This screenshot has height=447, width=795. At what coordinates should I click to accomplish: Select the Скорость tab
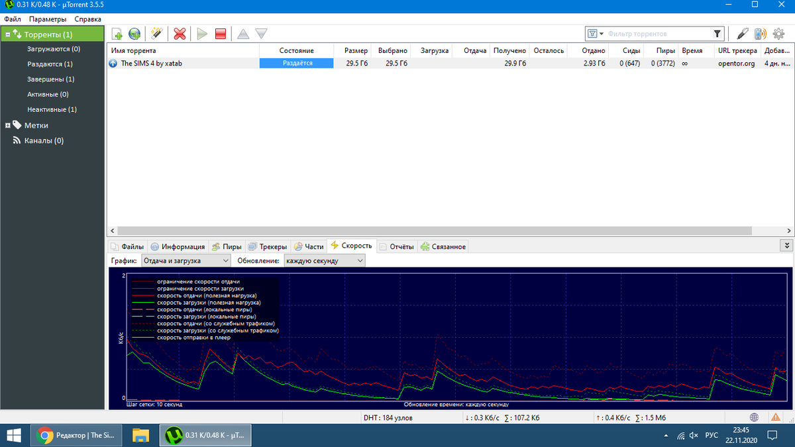coord(351,246)
